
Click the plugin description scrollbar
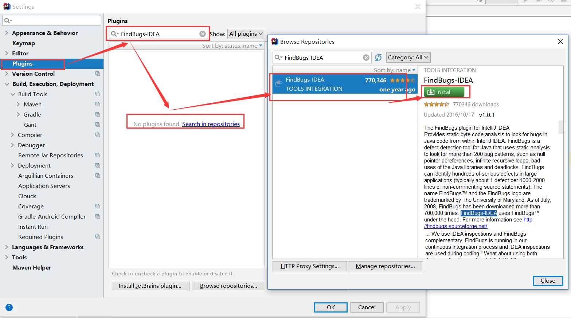coord(561,127)
